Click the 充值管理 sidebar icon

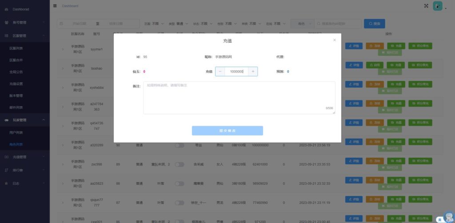click(x=6, y=157)
